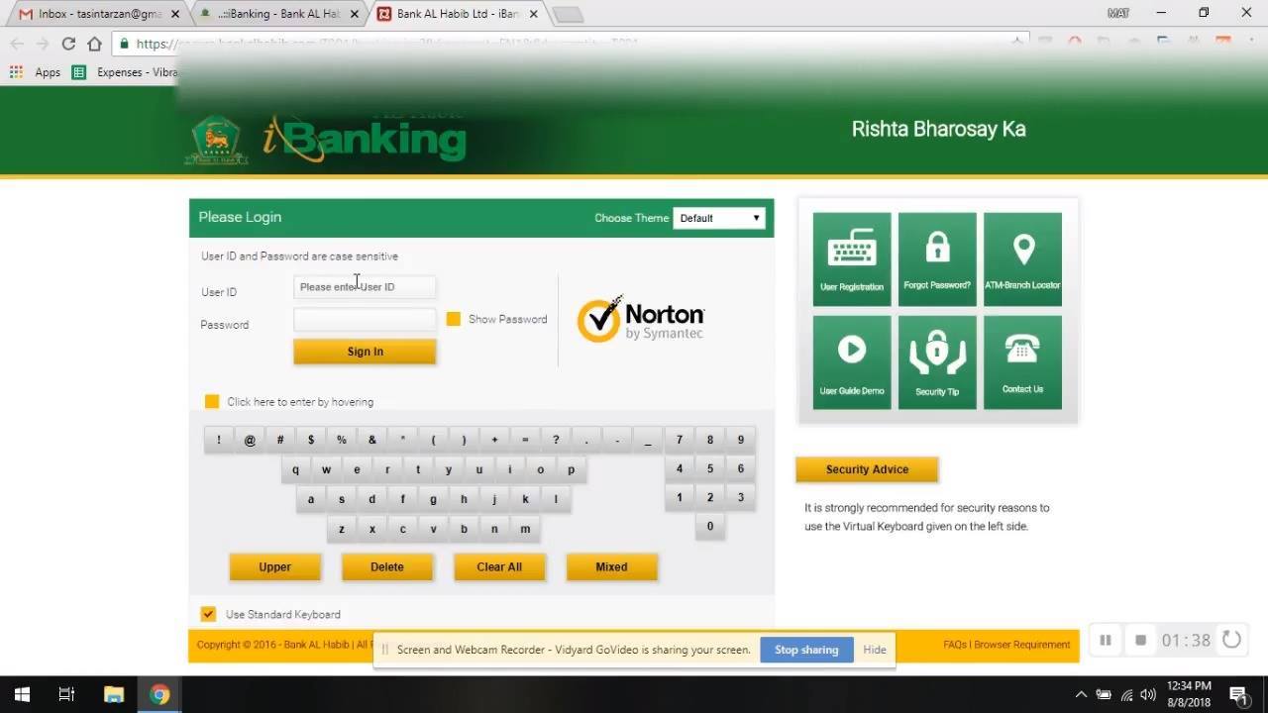The image size is (1268, 713).
Task: Click the Delete keyboard button
Action: [x=386, y=566]
